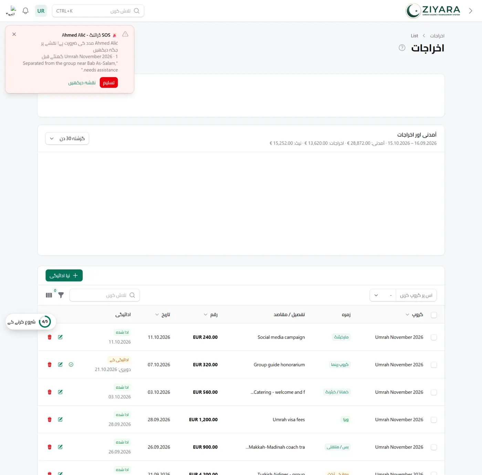Open the 4/5 getting started progress widget
This screenshot has height=475, width=482.
(31, 322)
